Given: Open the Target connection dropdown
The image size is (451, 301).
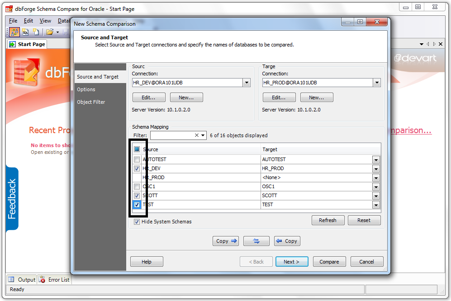Looking at the screenshot, I should pos(377,83).
